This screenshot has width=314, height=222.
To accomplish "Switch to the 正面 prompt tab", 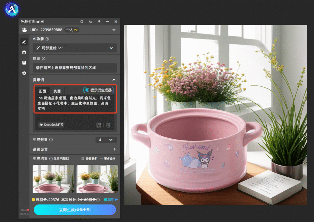I will click(x=42, y=91).
